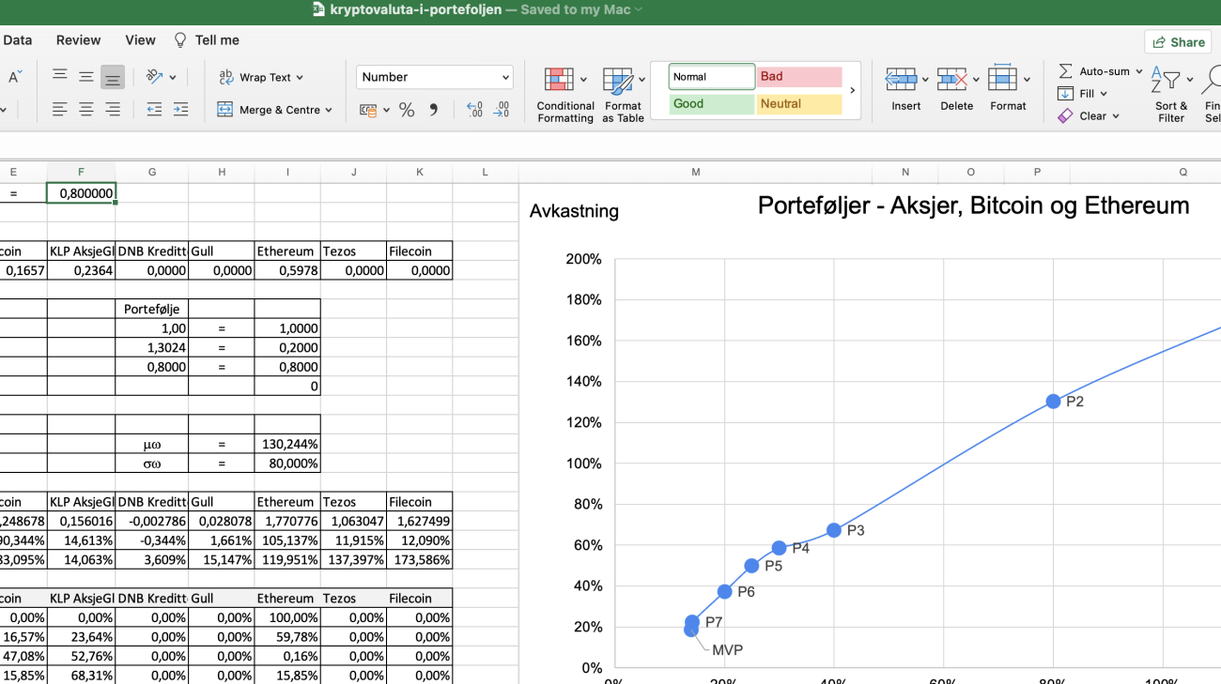Click Insert cells icon
The image size is (1221, 684).
click(x=901, y=79)
